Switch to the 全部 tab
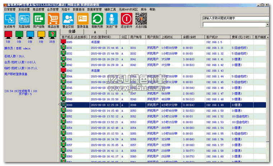This screenshot has width=273, height=166. point(72,32)
